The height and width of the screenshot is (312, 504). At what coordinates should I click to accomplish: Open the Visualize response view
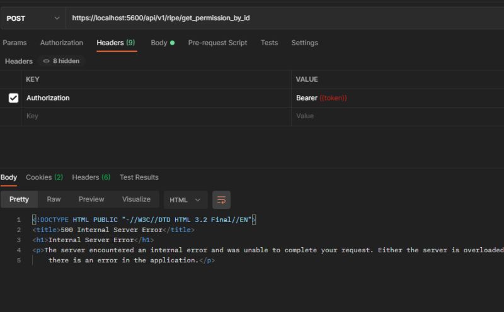(x=136, y=199)
